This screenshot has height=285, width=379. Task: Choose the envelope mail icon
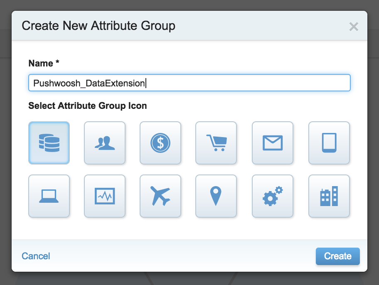pyautogui.click(x=273, y=143)
